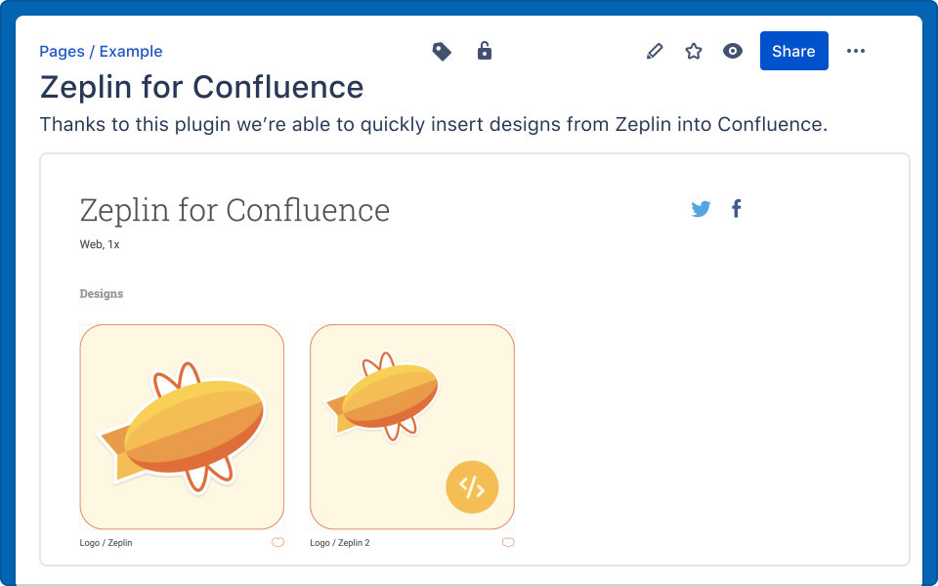Star this page as a favorite

(694, 52)
